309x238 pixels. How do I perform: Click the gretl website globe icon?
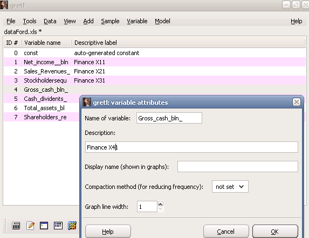(x=72, y=226)
